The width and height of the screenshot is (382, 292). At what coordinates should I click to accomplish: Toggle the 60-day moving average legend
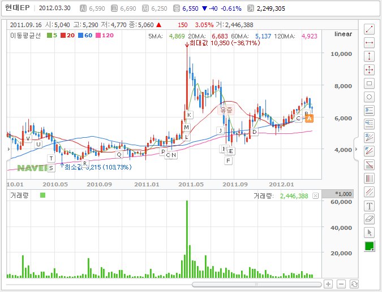click(85, 36)
